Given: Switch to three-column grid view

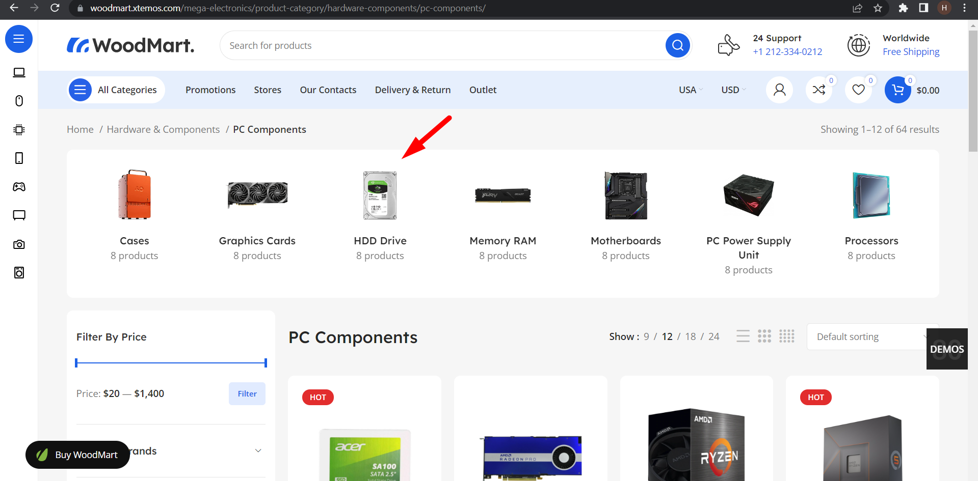Looking at the screenshot, I should tap(764, 336).
